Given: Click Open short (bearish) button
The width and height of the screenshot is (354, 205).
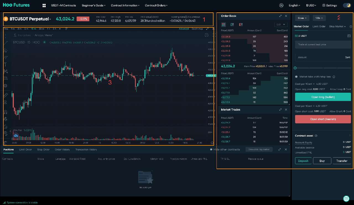Looking at the screenshot, I should point(323,119).
